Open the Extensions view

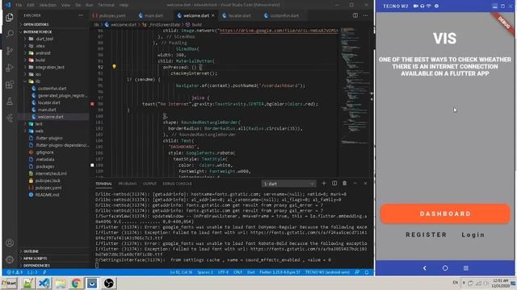click(x=10, y=85)
